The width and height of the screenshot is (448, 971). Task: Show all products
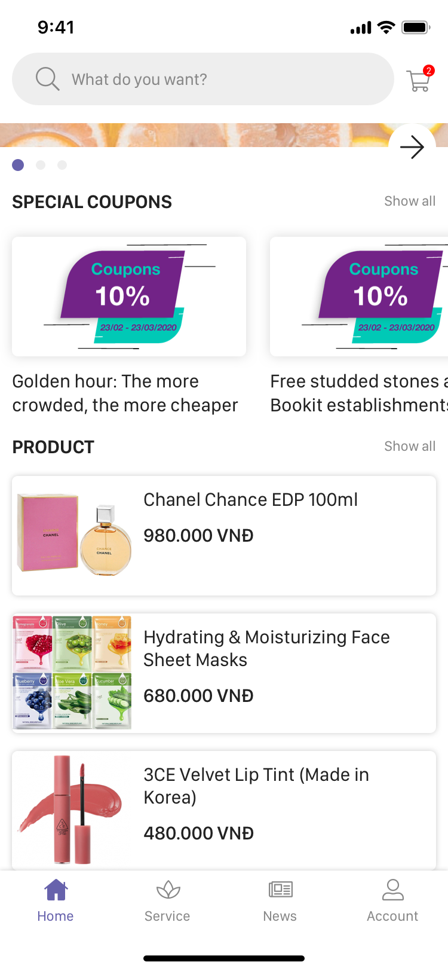(x=410, y=446)
